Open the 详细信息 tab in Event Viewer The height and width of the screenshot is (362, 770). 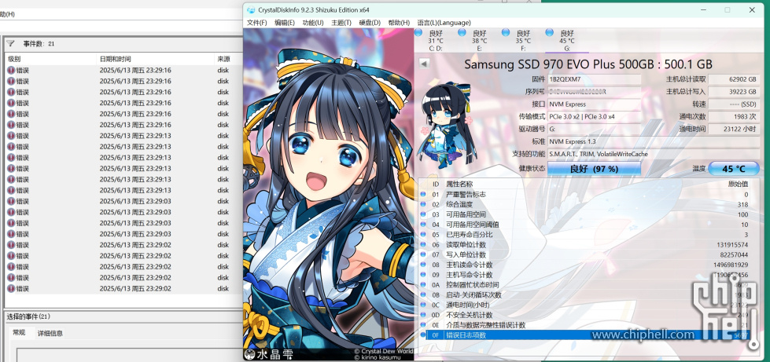pos(50,334)
